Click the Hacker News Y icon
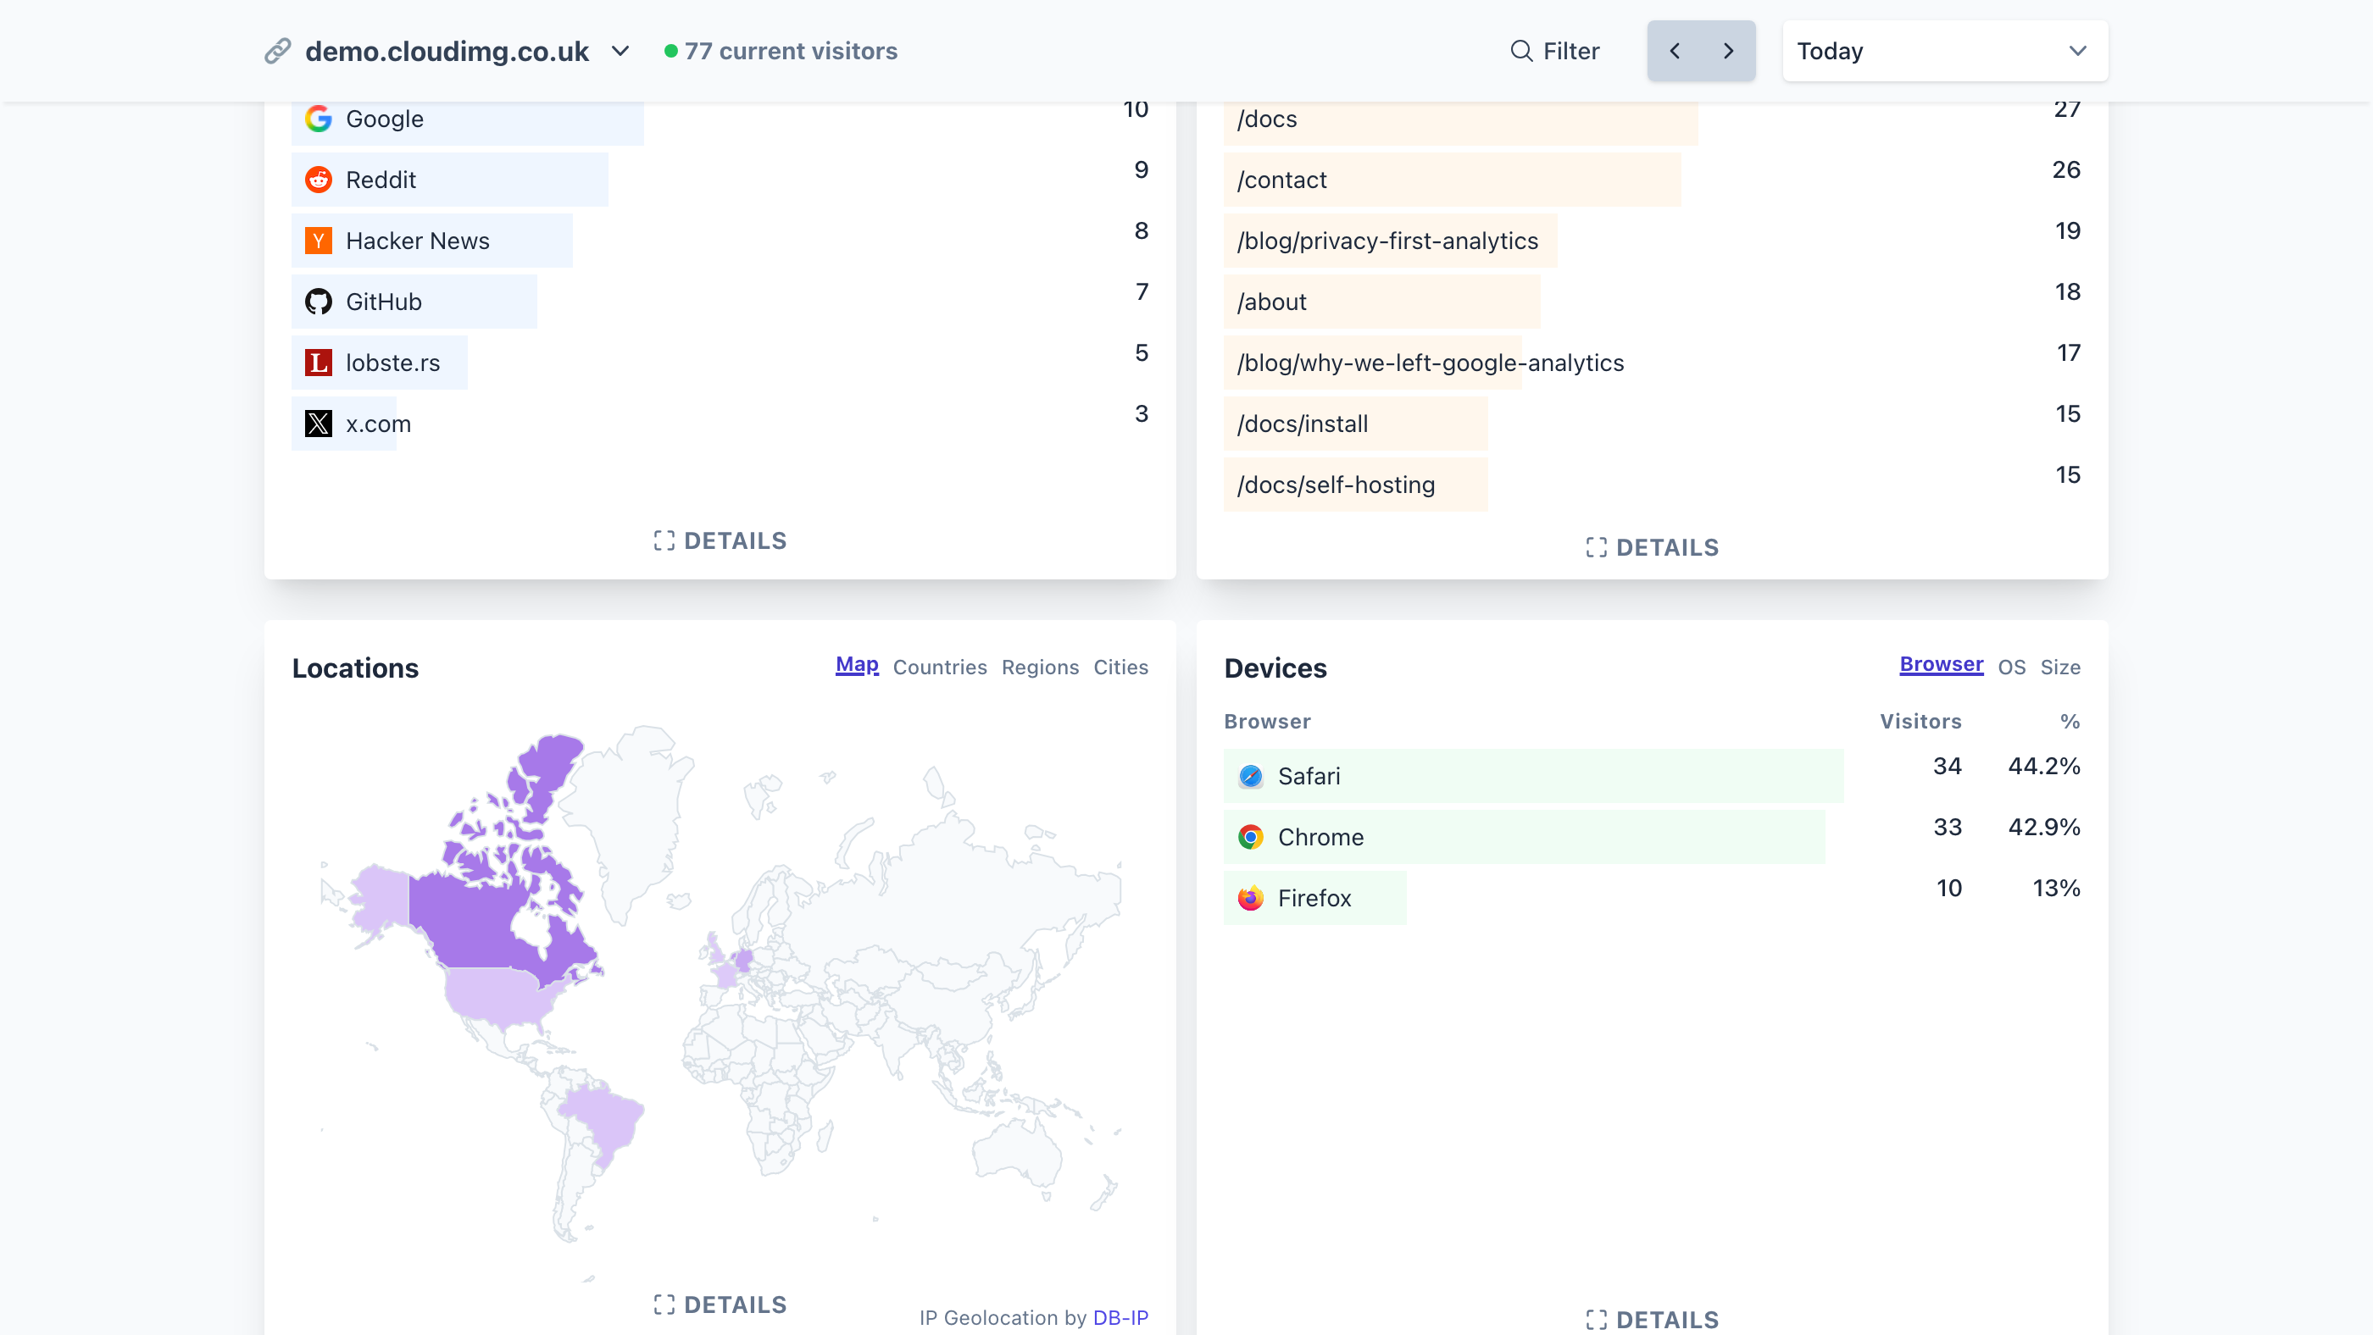 pos(318,241)
